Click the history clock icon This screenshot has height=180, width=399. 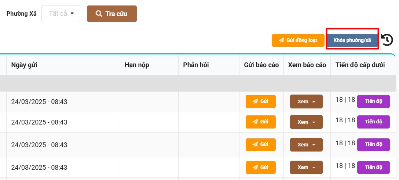click(x=387, y=40)
